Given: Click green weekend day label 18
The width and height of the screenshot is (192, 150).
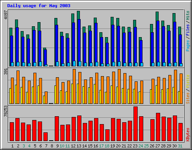Looking at the screenshot, I should click(x=107, y=146).
